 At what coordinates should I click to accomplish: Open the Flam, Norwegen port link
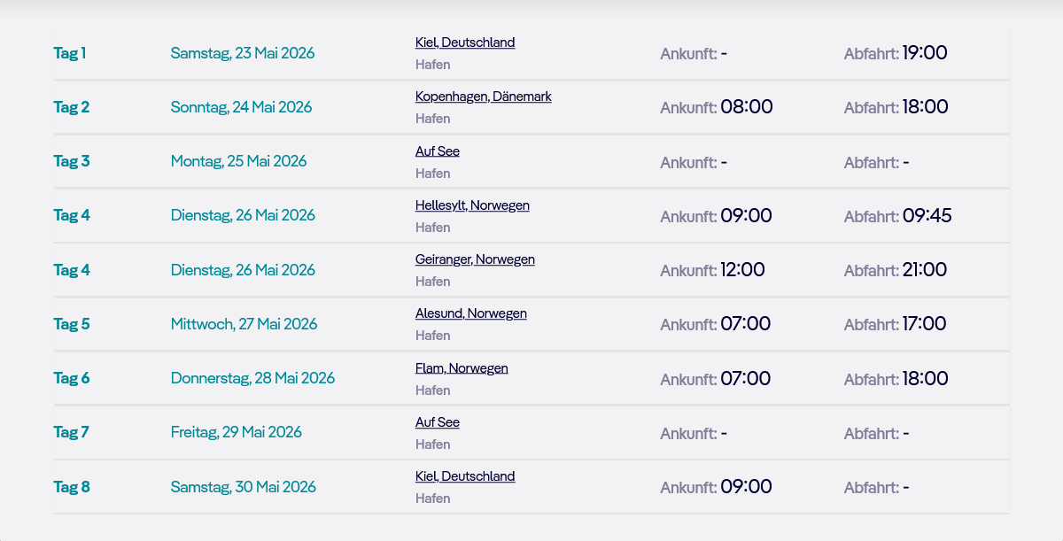pos(462,368)
